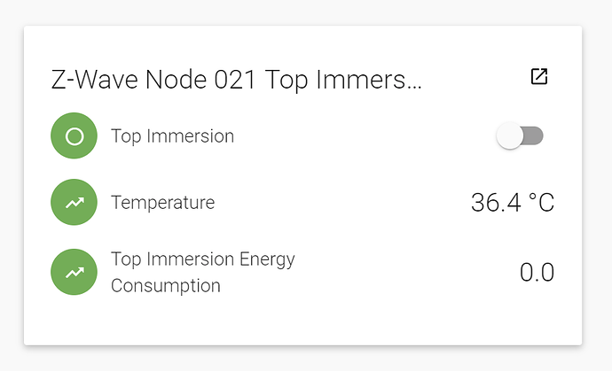Click the Energy Consumption trend chart icon
Viewport: 612px width, 371px height.
(x=74, y=273)
